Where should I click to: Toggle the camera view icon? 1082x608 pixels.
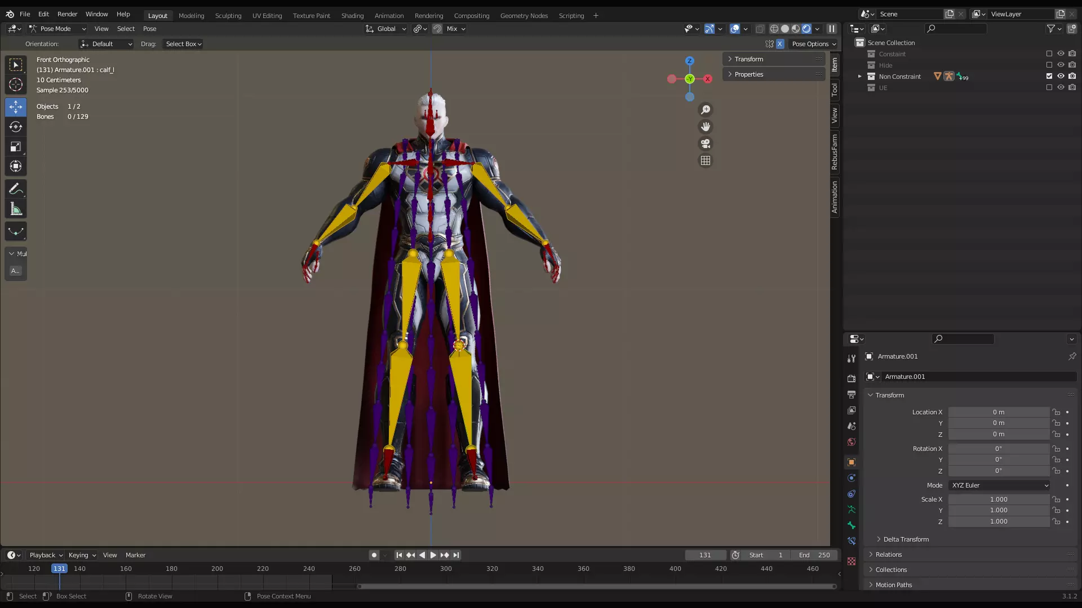click(x=706, y=144)
